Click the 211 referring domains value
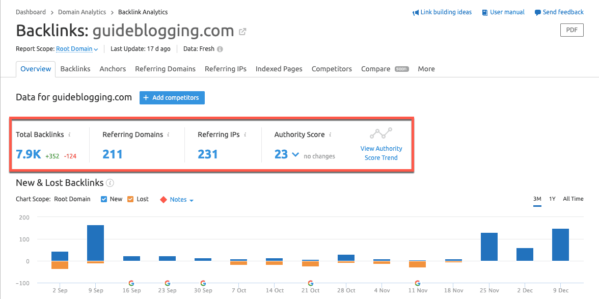Viewport: 599px width, 299px height. 112,154
